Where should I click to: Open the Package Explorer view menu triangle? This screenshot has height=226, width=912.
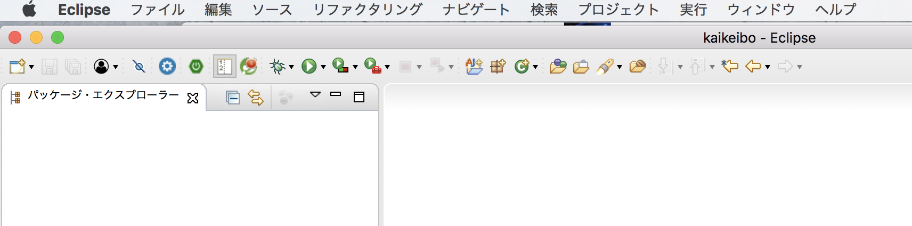point(315,95)
